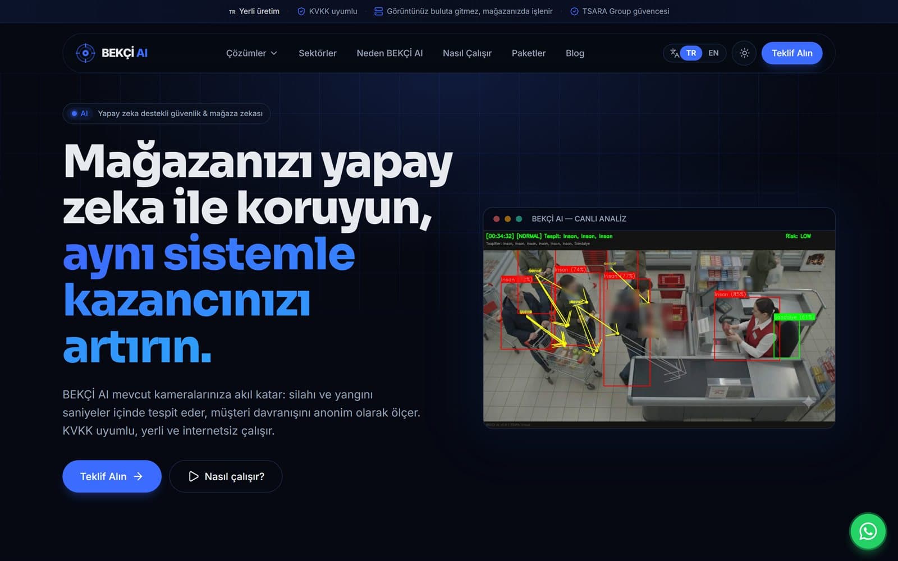
Task: Click Teklif Alın button in navbar
Action: coord(792,53)
